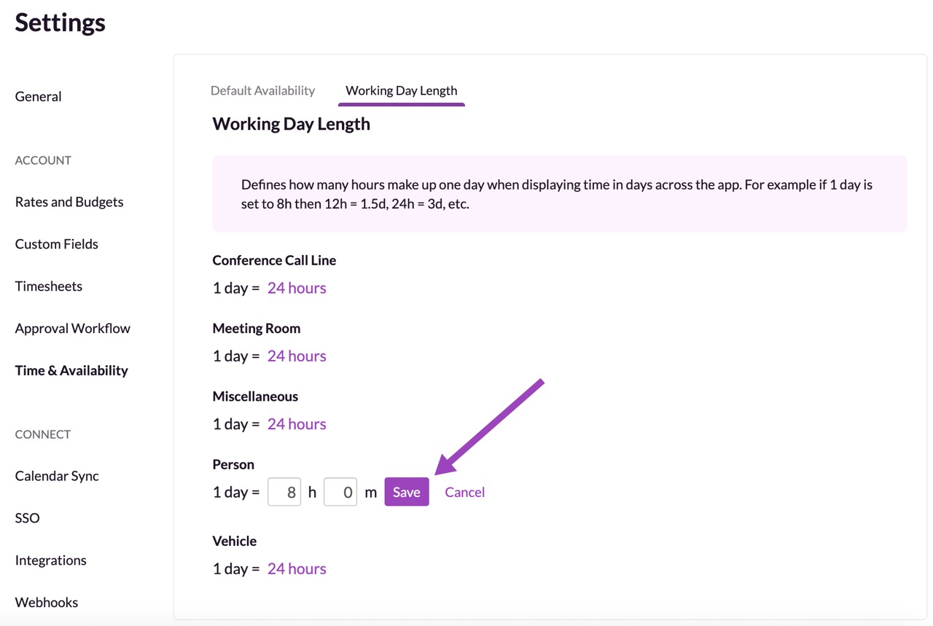Select Time & Availability sidebar item
The width and height of the screenshot is (933, 626).
point(71,370)
